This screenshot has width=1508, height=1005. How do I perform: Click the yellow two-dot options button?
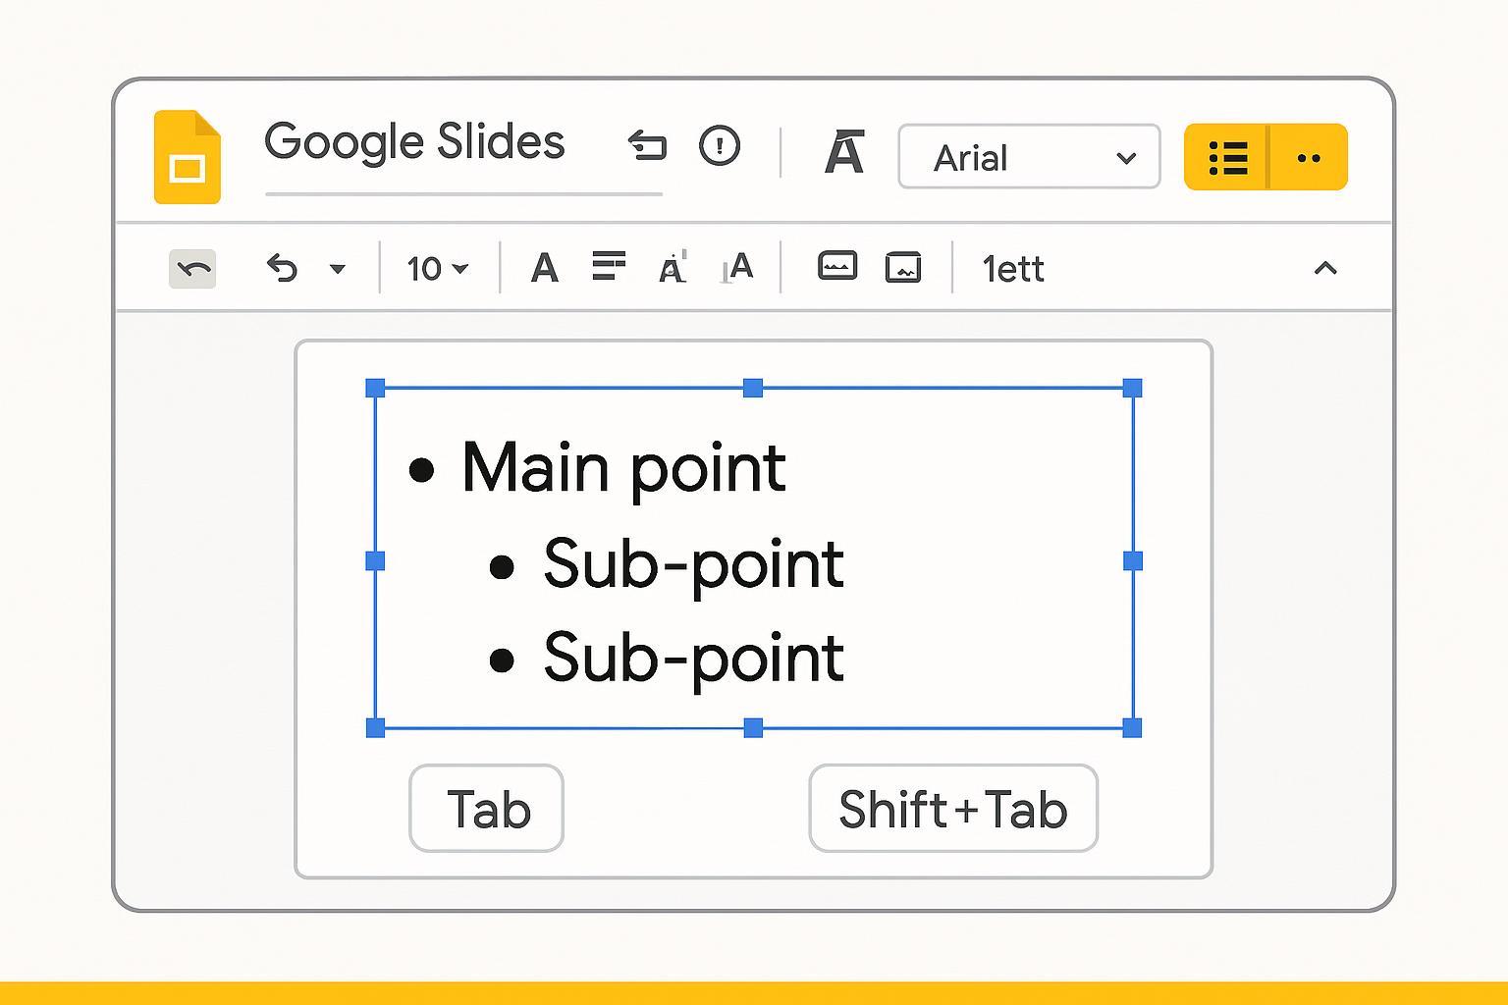1309,157
